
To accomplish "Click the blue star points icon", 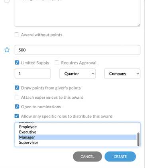I will tap(7, 50).
